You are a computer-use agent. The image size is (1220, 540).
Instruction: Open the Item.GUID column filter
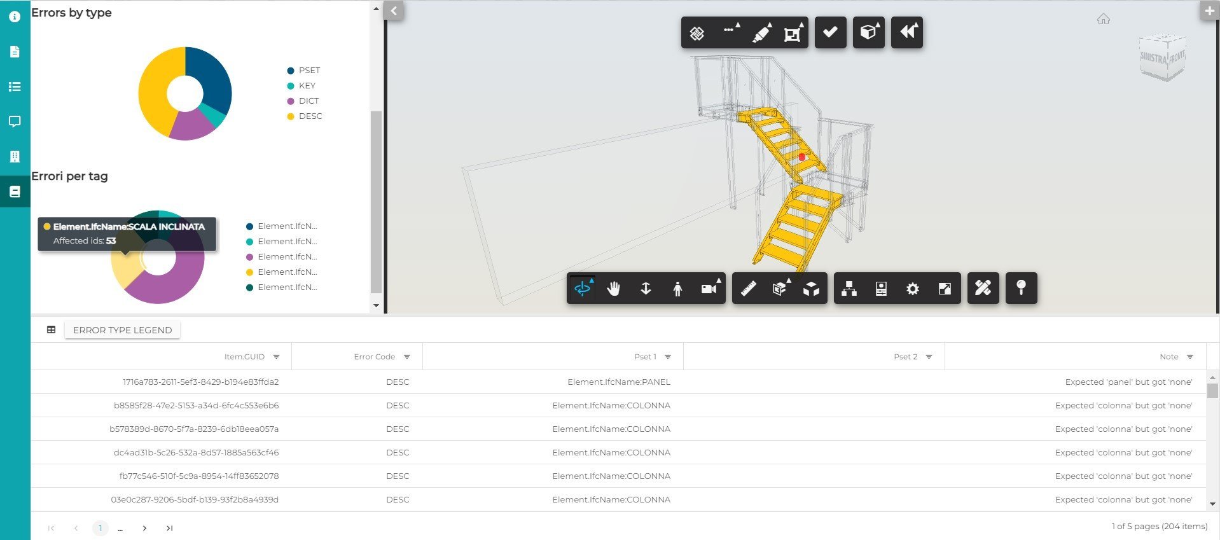[x=276, y=357]
